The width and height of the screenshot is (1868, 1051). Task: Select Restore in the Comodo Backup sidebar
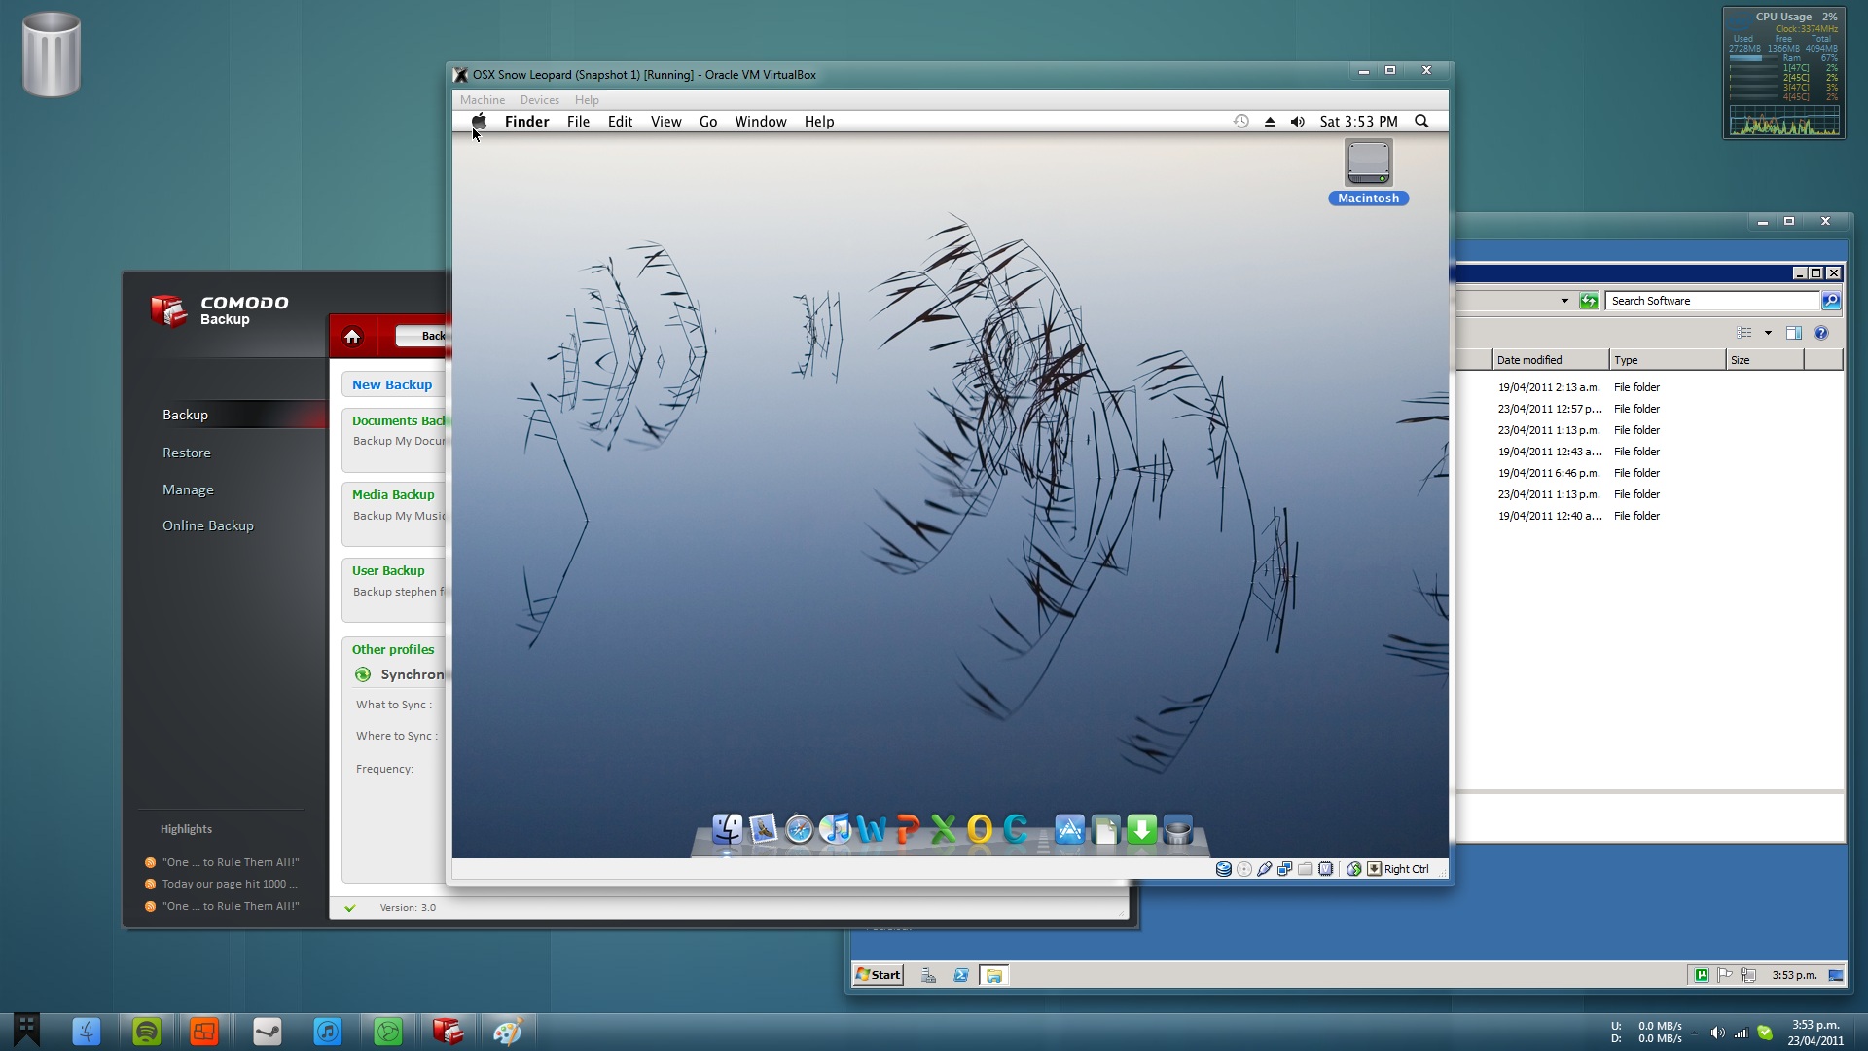187,452
